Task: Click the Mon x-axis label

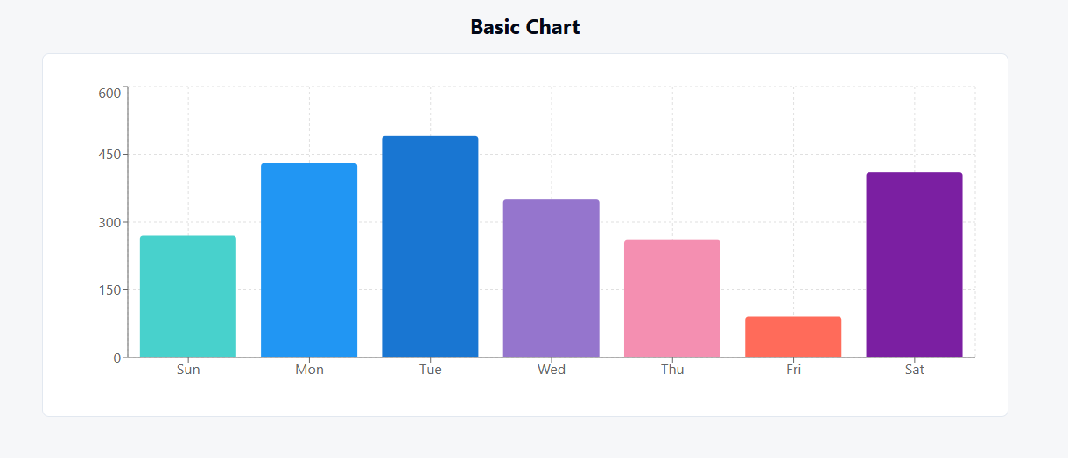Action: [309, 370]
